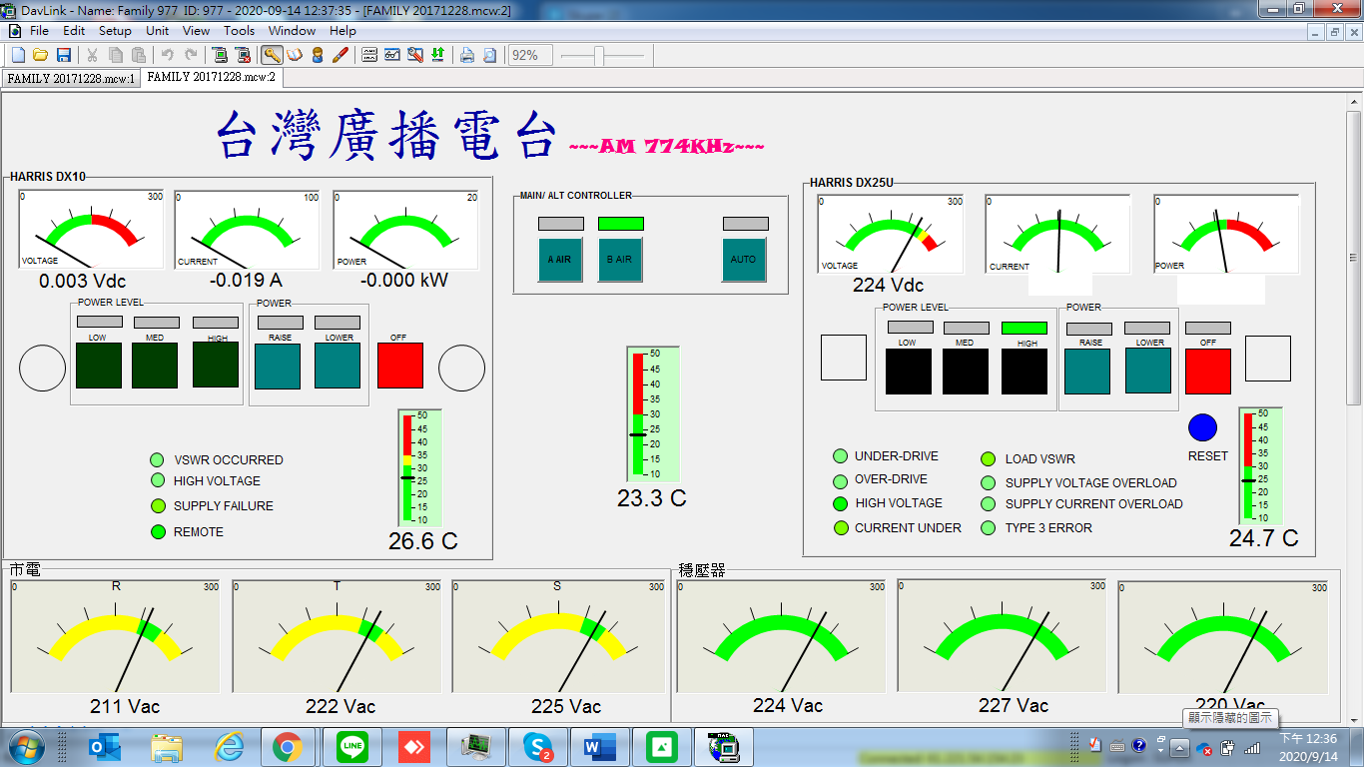Click the Print toolbar icon
This screenshot has width=1364, height=767.
tap(466, 55)
